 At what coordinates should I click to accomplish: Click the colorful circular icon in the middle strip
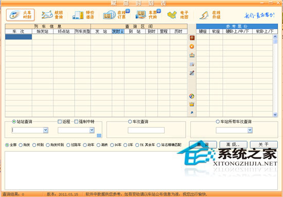(x=192, y=96)
